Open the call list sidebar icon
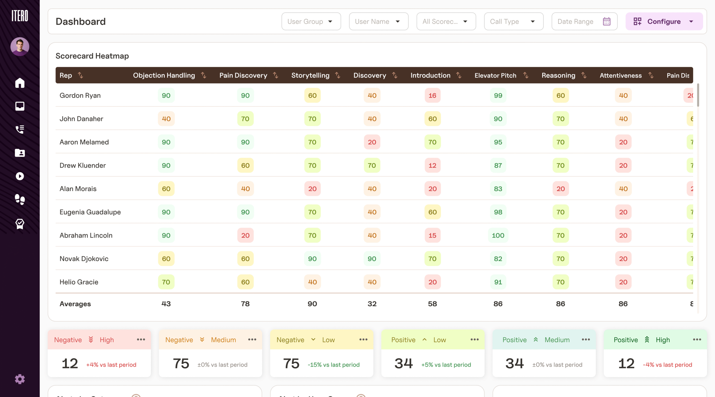 click(20, 129)
